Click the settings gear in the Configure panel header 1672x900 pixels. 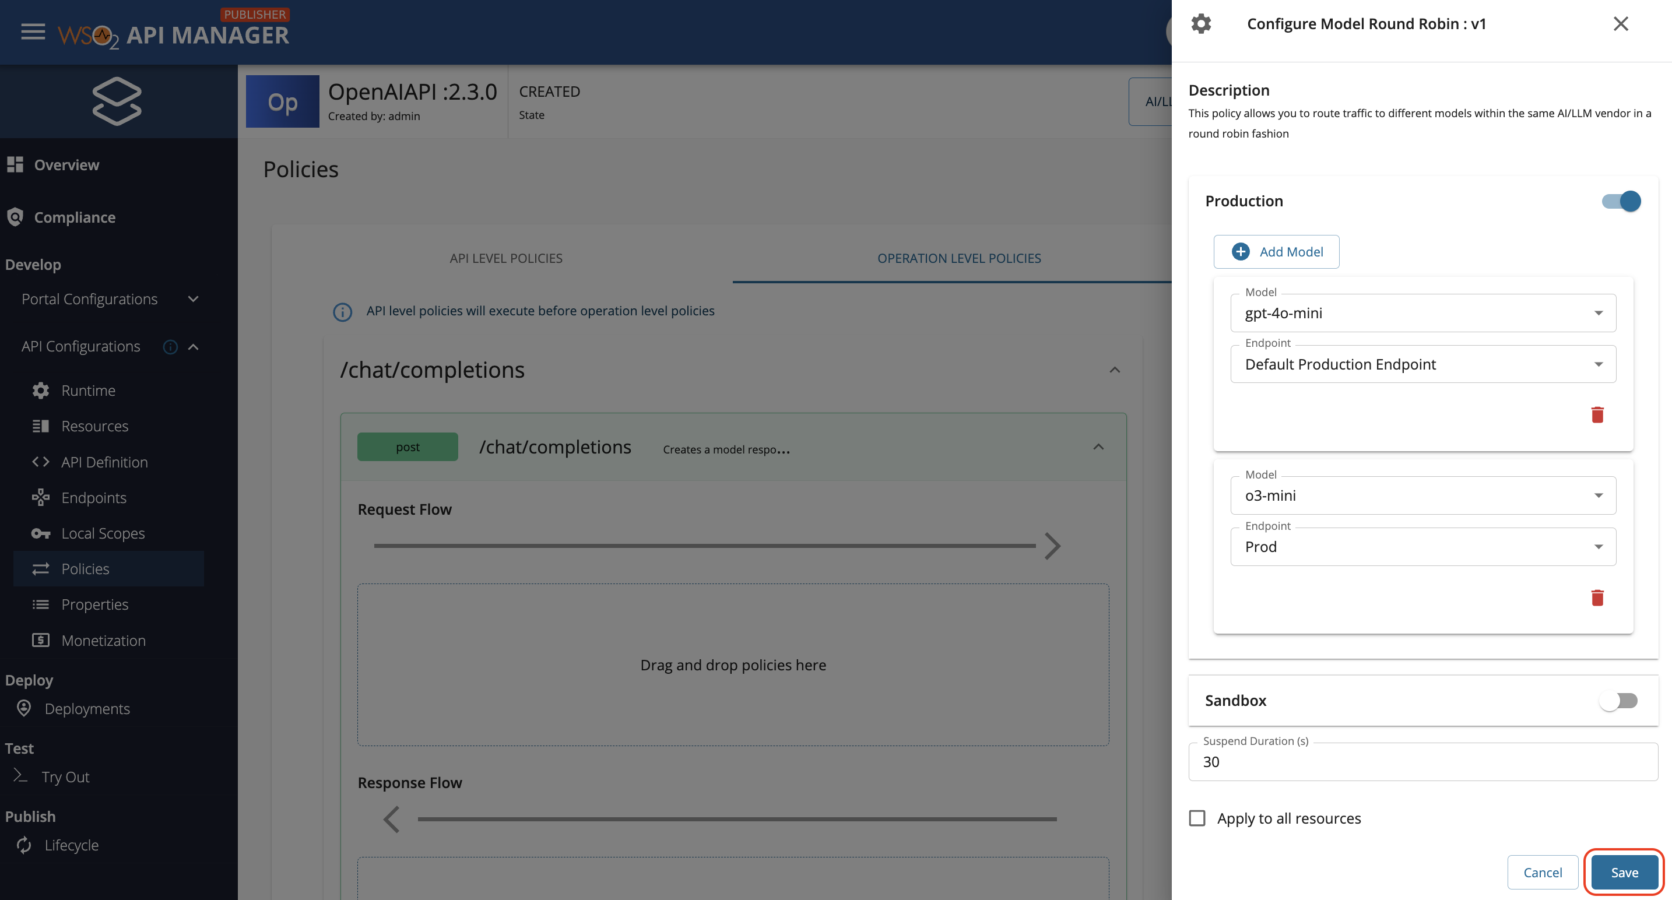click(1202, 24)
